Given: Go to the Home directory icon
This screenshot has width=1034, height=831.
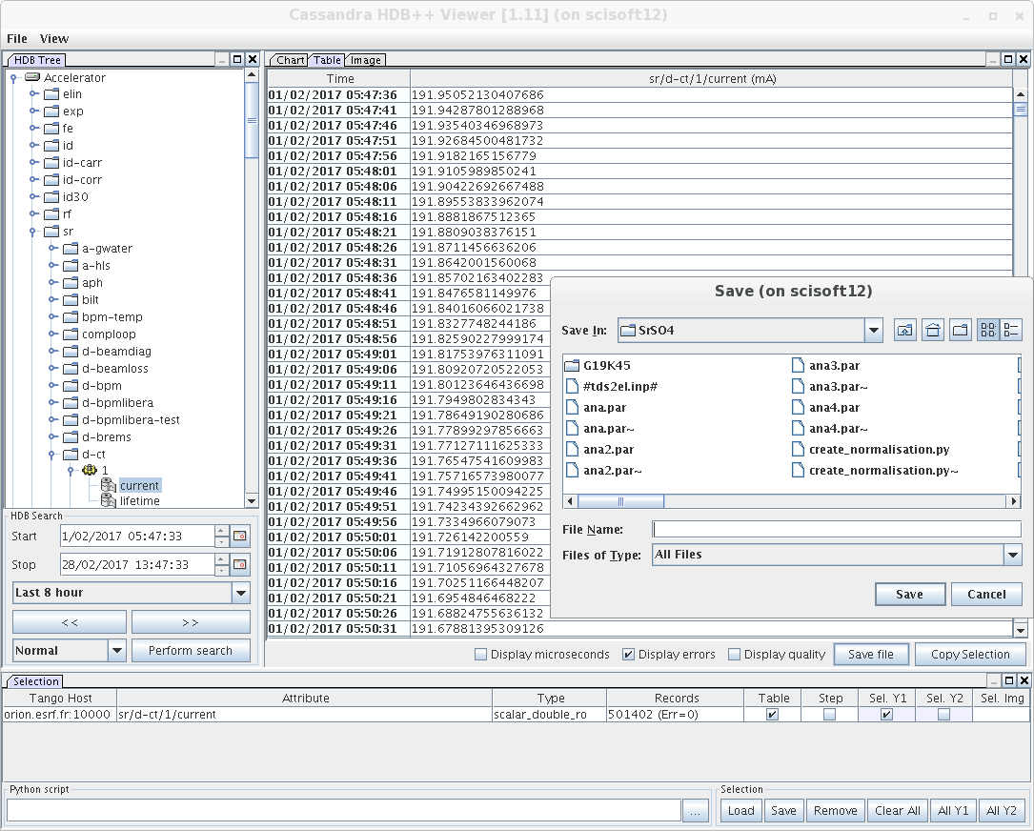Looking at the screenshot, I should pyautogui.click(x=933, y=331).
